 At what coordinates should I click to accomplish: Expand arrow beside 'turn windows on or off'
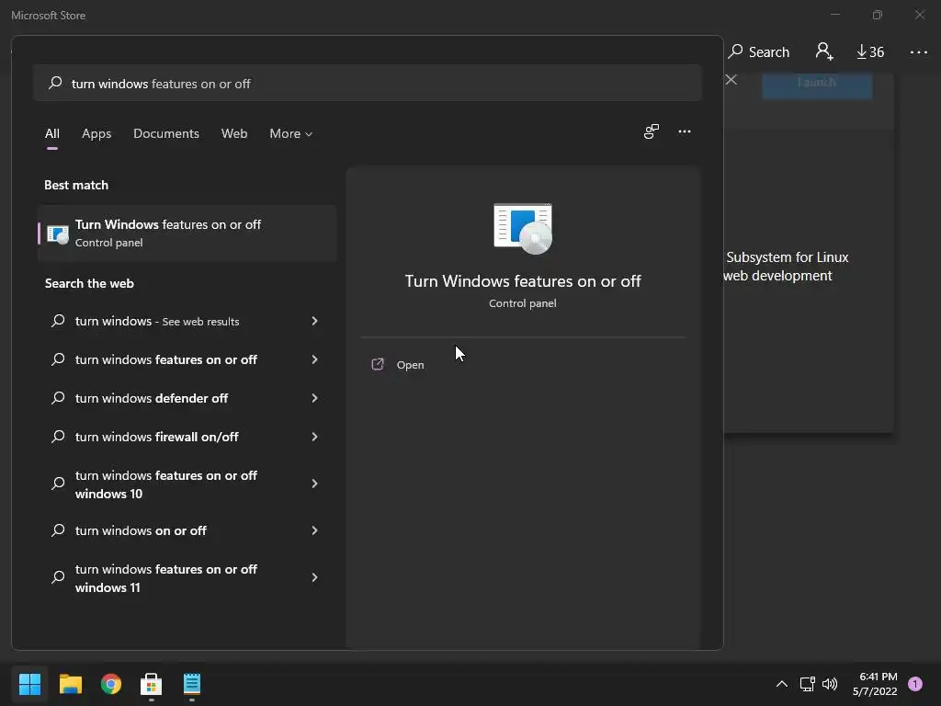click(314, 530)
